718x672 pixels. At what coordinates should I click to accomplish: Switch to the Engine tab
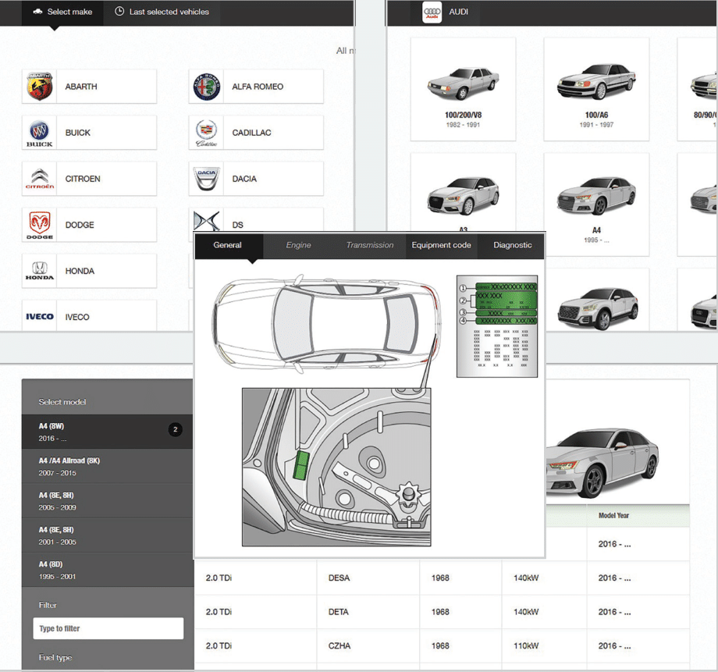(299, 246)
